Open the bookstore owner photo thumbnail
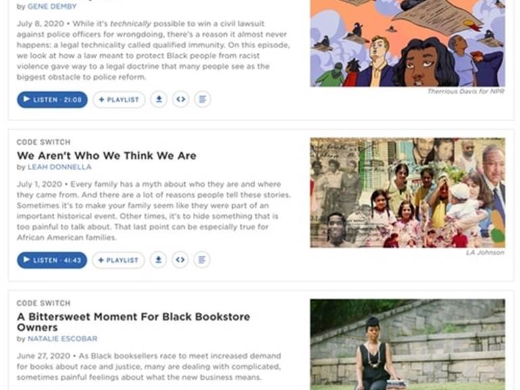The image size is (520, 390). pos(408,345)
